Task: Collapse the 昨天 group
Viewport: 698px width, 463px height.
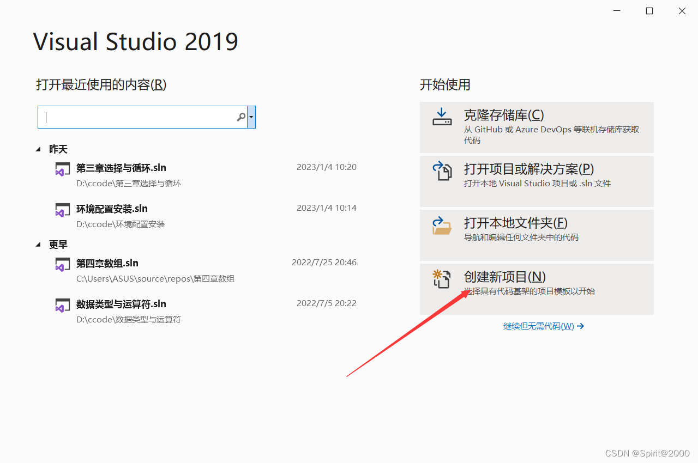Action: tap(38, 149)
